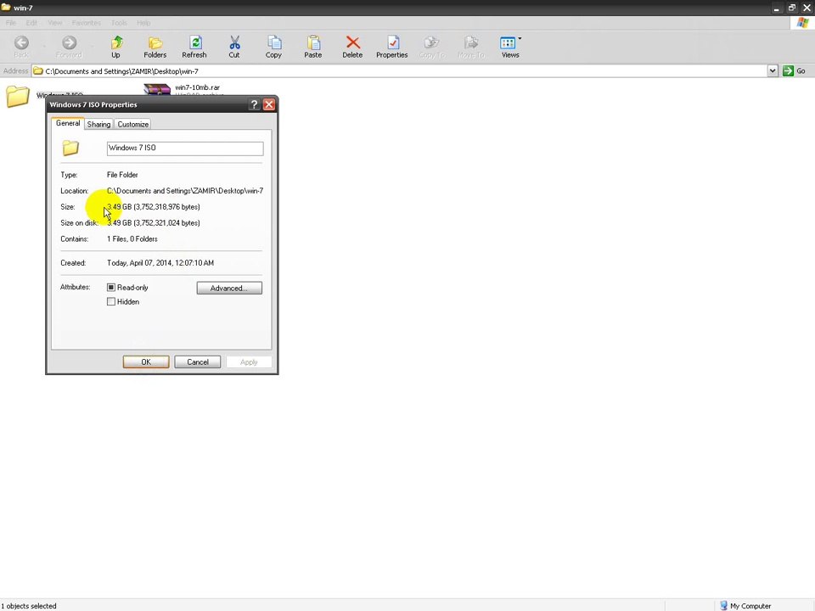Click the Created date text
Image resolution: width=815 pixels, height=611 pixels.
pos(160,263)
